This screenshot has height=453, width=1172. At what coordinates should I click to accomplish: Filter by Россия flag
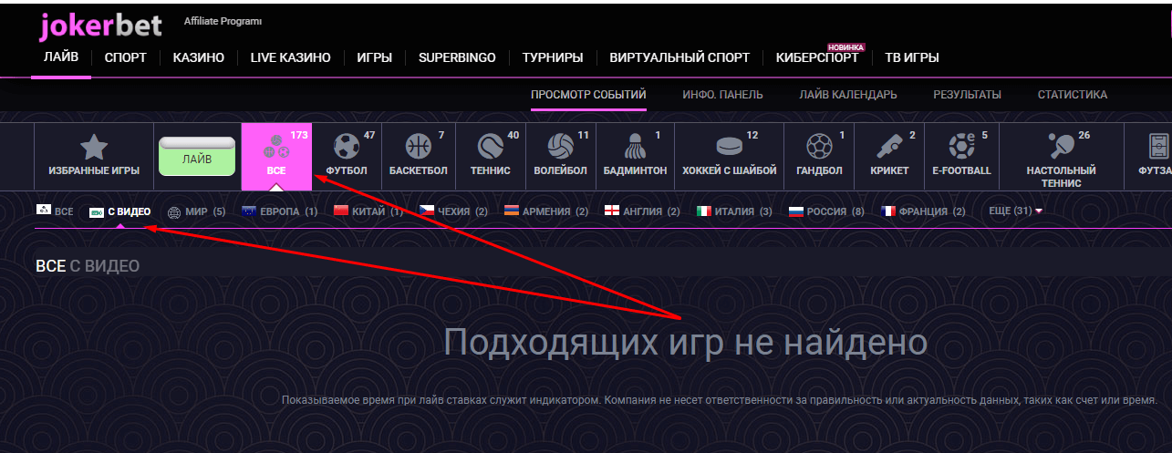[795, 211]
